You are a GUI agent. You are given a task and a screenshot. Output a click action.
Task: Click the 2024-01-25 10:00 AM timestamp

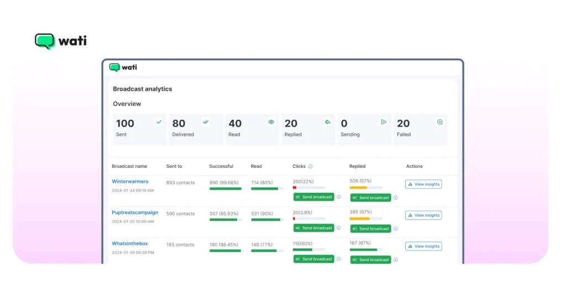[133, 221]
